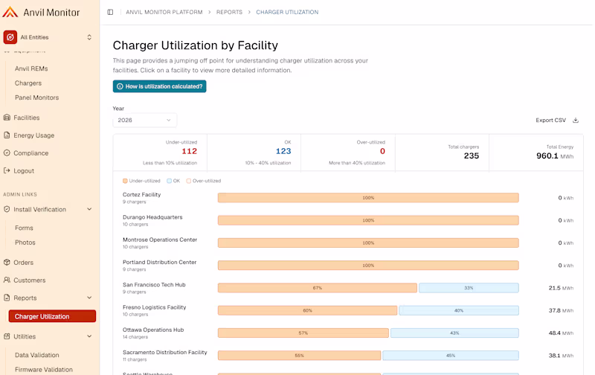Toggle Under-utilized legend series
The height and width of the screenshot is (375, 595).
(141, 181)
